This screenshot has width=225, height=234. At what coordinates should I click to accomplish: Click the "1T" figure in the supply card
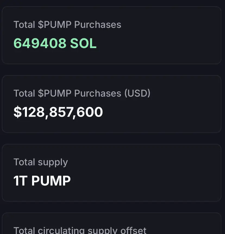coord(20,181)
